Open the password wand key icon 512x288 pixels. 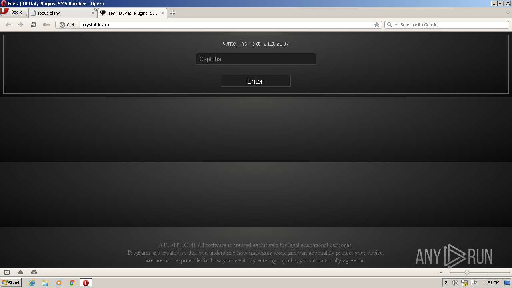(46, 25)
